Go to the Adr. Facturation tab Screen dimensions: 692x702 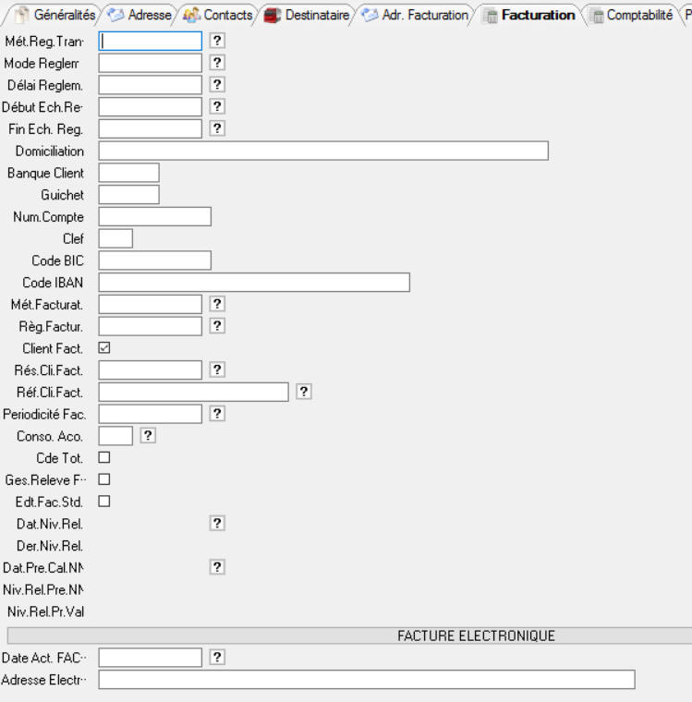(416, 16)
